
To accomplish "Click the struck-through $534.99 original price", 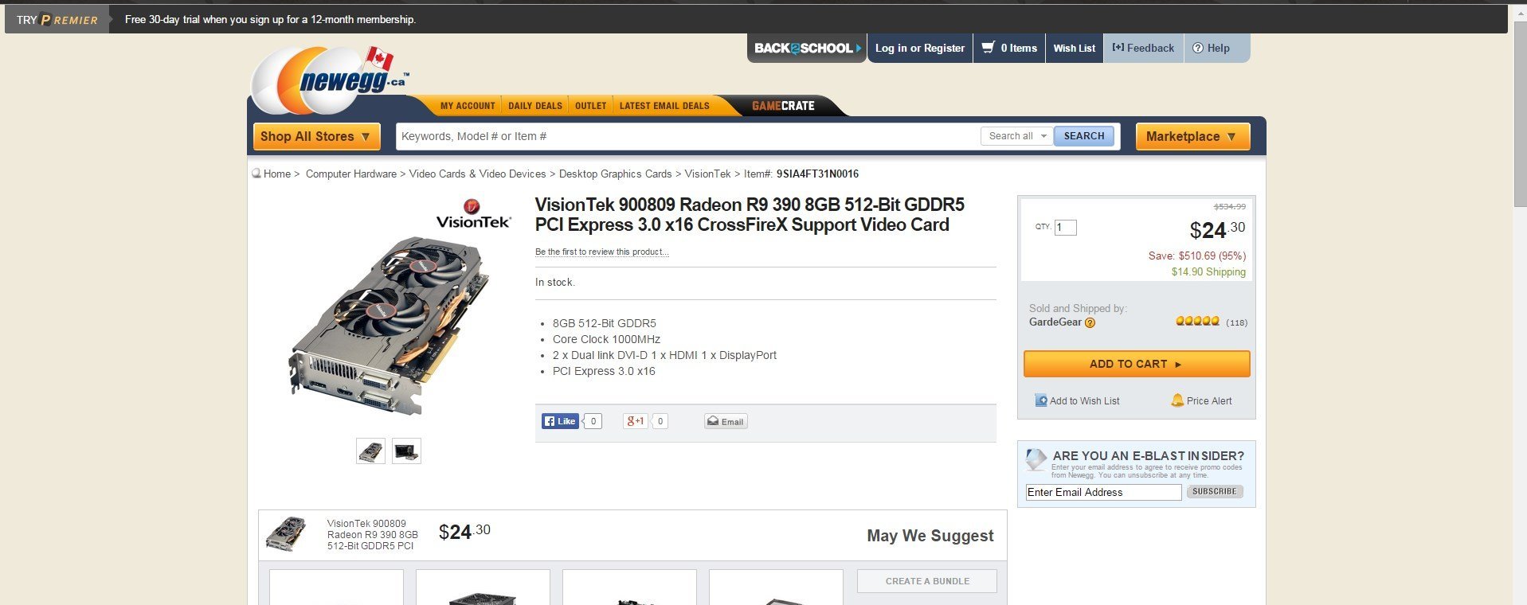I will coord(1230,207).
